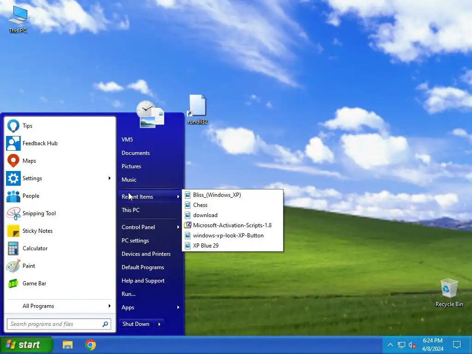Click the image icon beside Chess
Image resolution: width=472 pixels, height=354 pixels.
click(x=188, y=205)
